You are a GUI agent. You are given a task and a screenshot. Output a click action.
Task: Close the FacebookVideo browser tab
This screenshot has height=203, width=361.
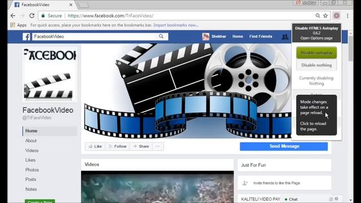71,5
